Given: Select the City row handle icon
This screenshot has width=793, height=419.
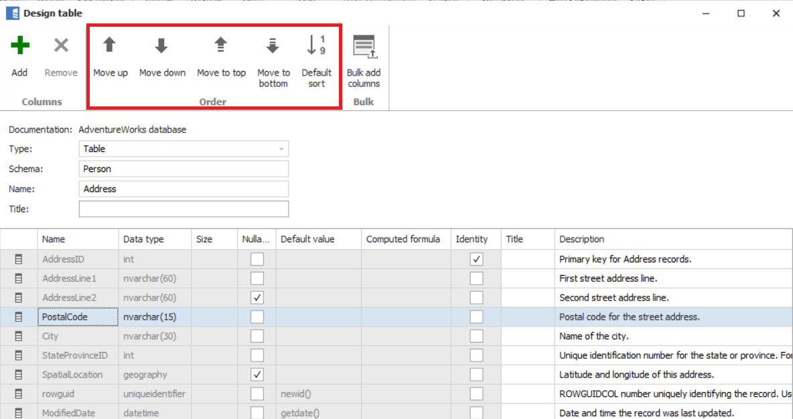Looking at the screenshot, I should 19,337.
